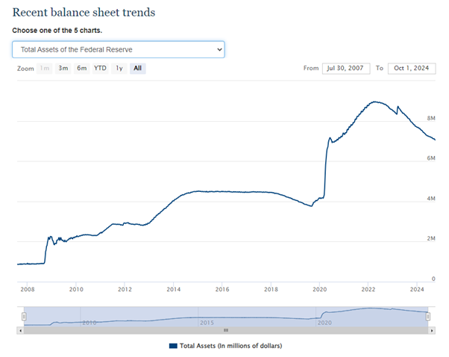Select the All zoom range
The height and width of the screenshot is (357, 449).
pos(138,68)
